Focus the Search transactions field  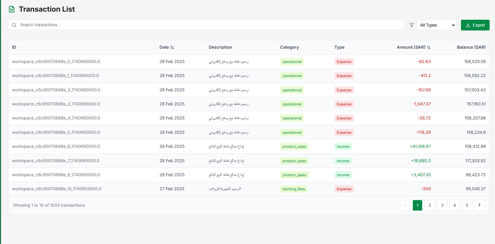pos(206,25)
